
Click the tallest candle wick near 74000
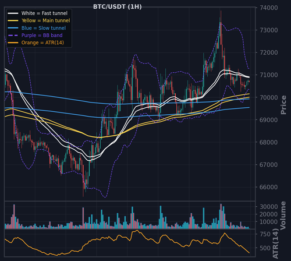pos(221,16)
